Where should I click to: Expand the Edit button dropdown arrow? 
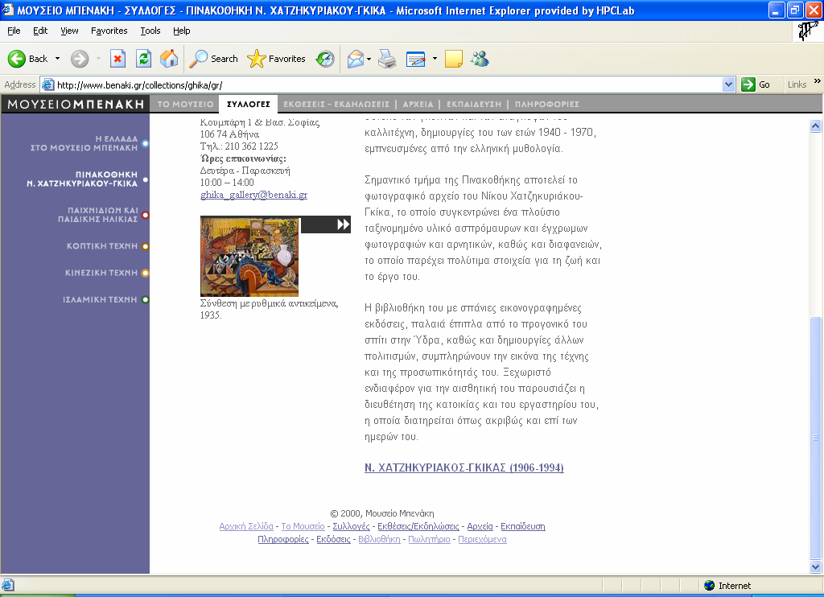[435, 59]
